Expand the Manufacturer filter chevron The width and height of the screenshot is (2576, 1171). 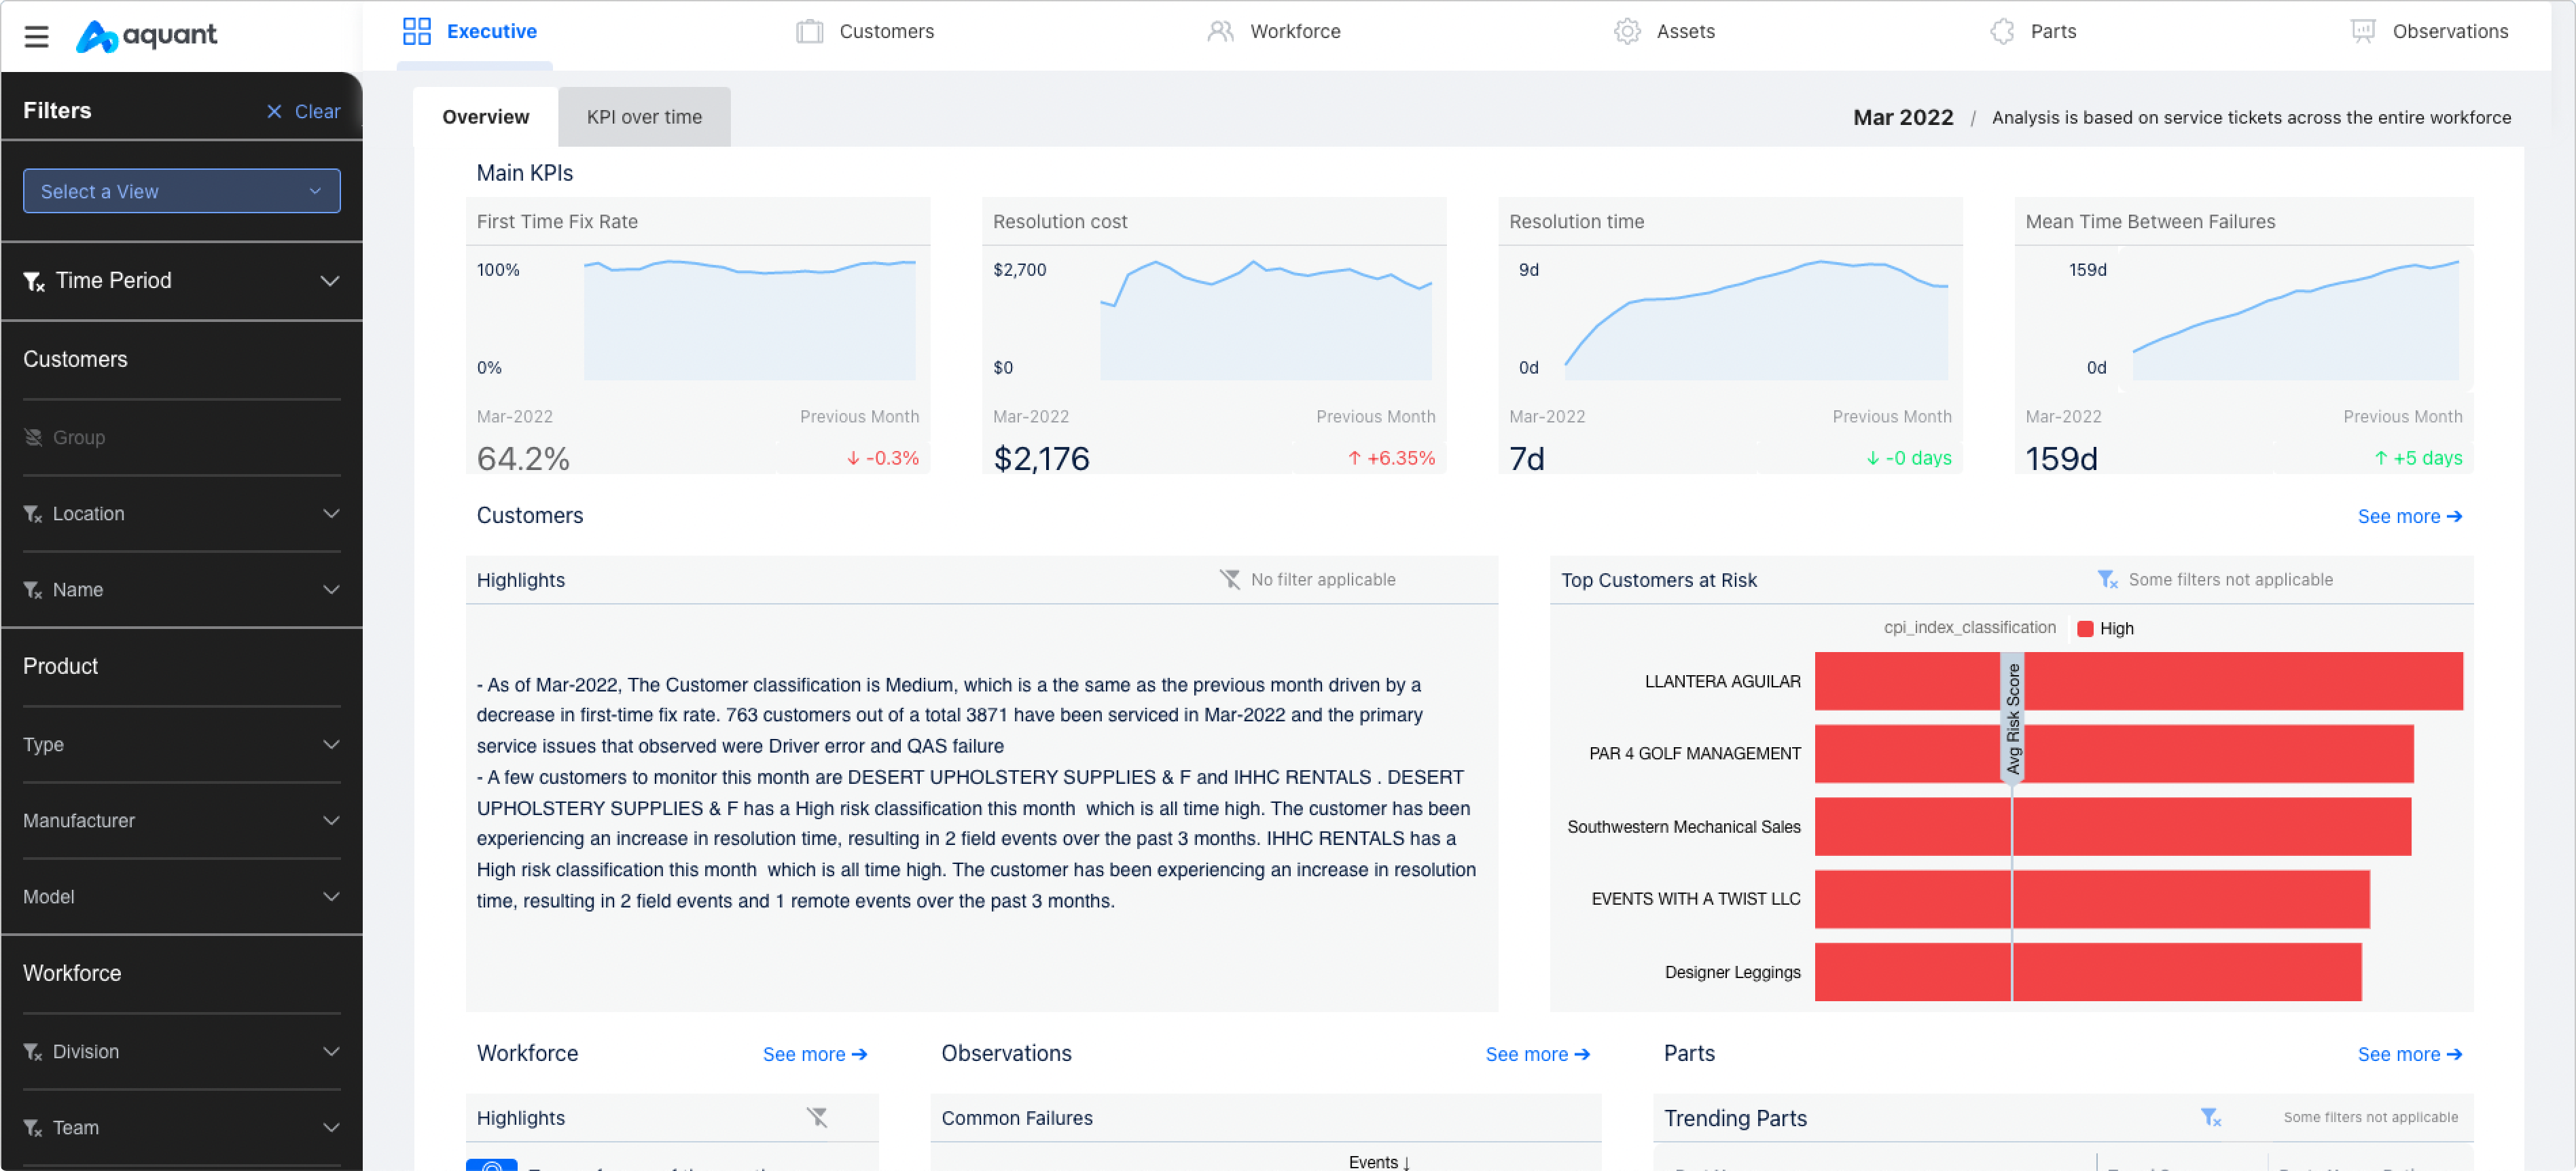(x=331, y=821)
